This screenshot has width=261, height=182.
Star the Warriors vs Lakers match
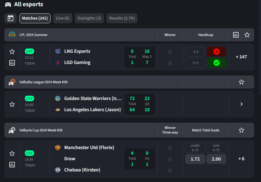coord(12,104)
